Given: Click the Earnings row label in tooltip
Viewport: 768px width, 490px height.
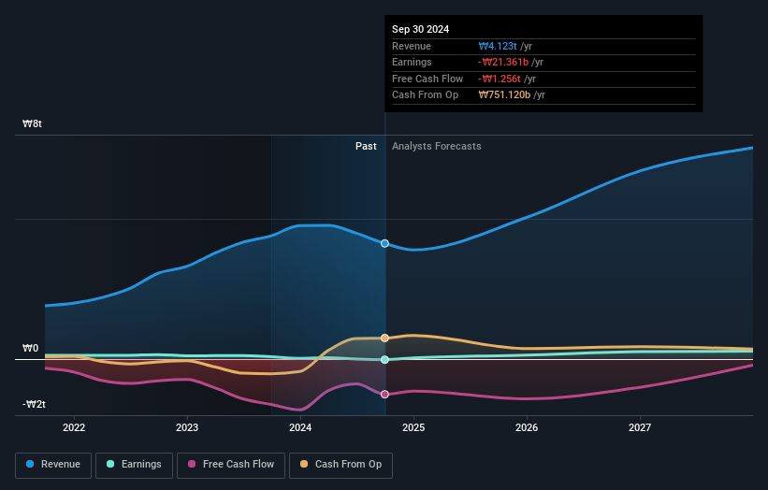Looking at the screenshot, I should [x=412, y=62].
